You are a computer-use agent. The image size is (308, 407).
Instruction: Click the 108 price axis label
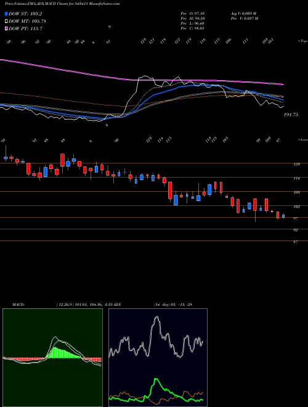(297, 192)
